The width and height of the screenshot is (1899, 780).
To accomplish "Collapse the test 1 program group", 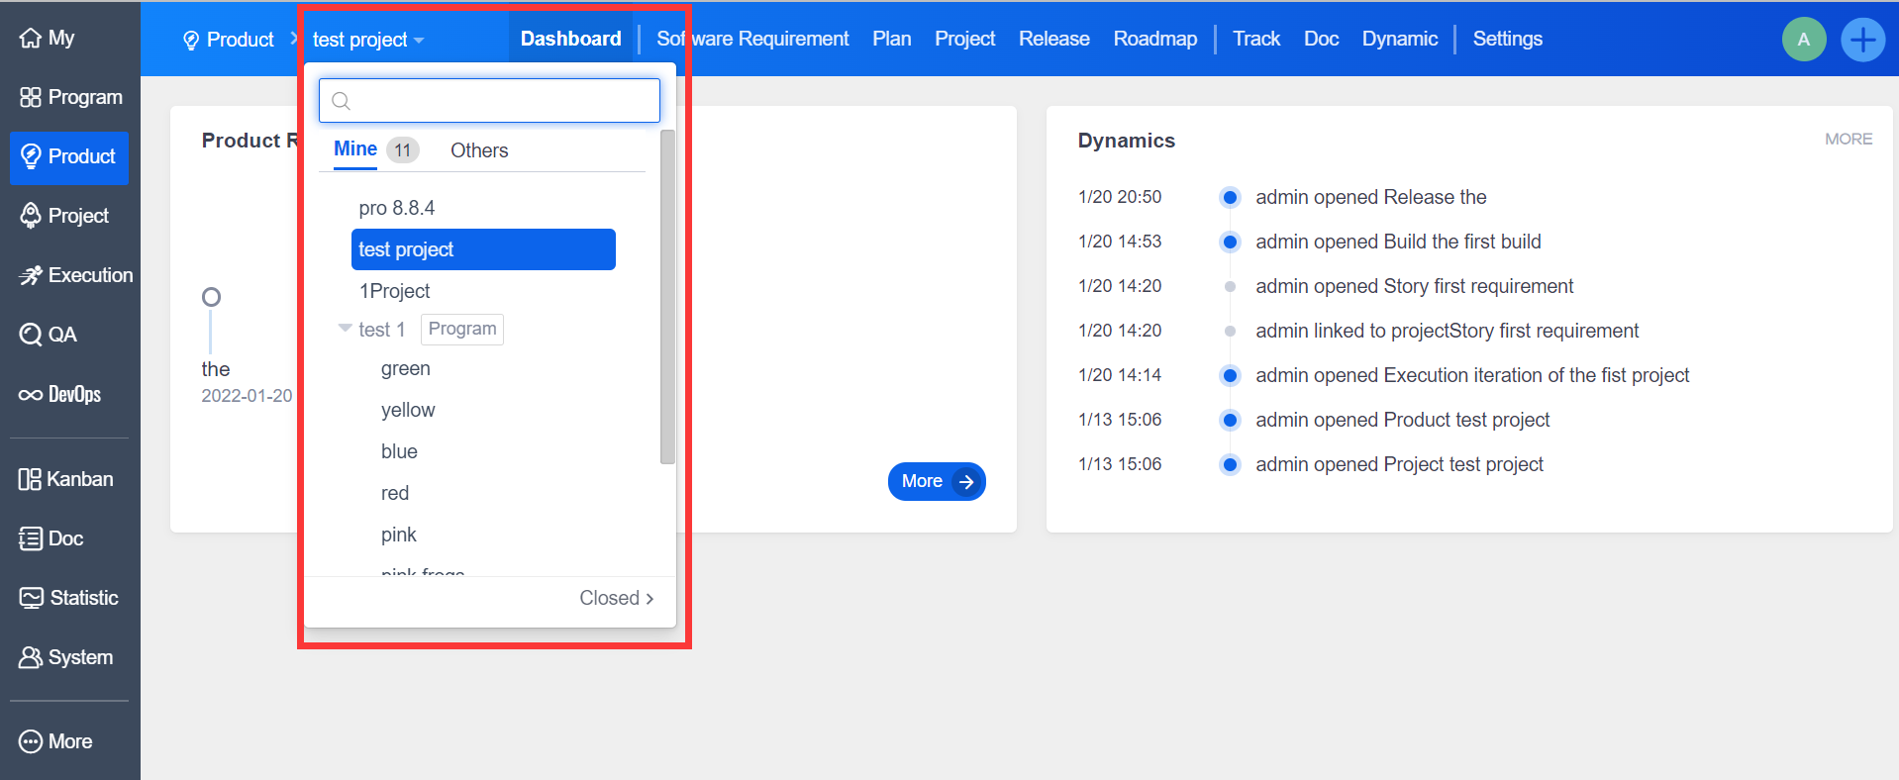I will (345, 329).
